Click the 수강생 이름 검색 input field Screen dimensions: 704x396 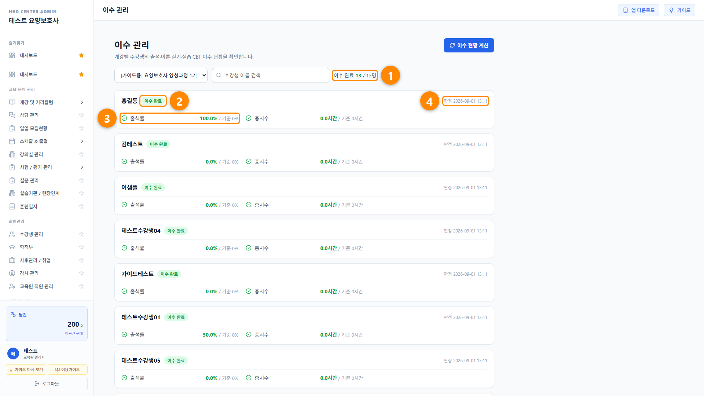pyautogui.click(x=271, y=75)
